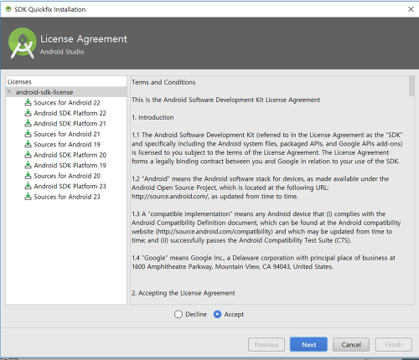Select 'Android SDK Platform 23' entry

tap(70, 187)
